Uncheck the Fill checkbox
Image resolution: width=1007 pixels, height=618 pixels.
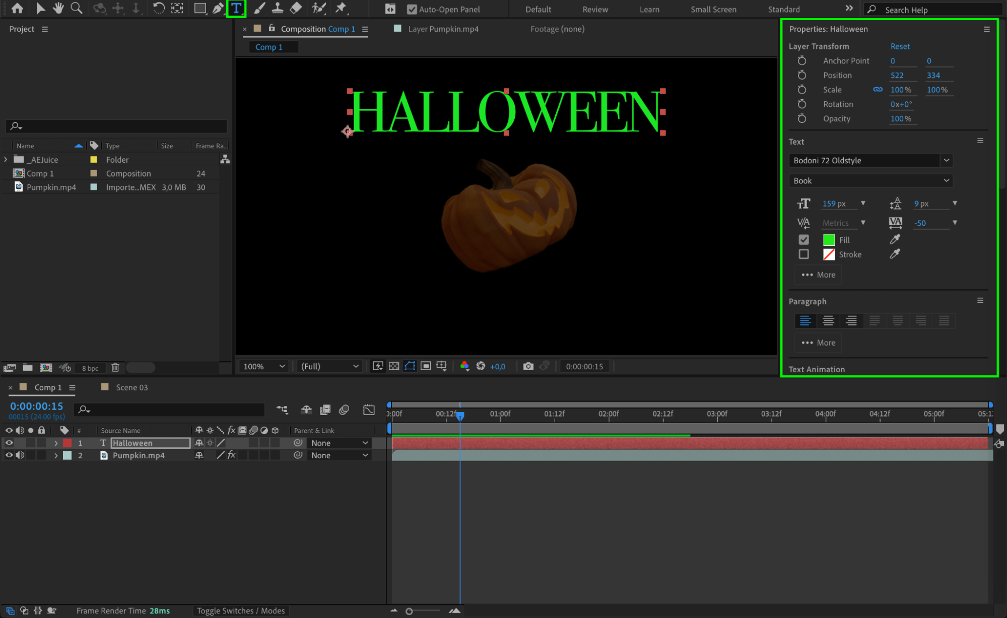(x=803, y=240)
